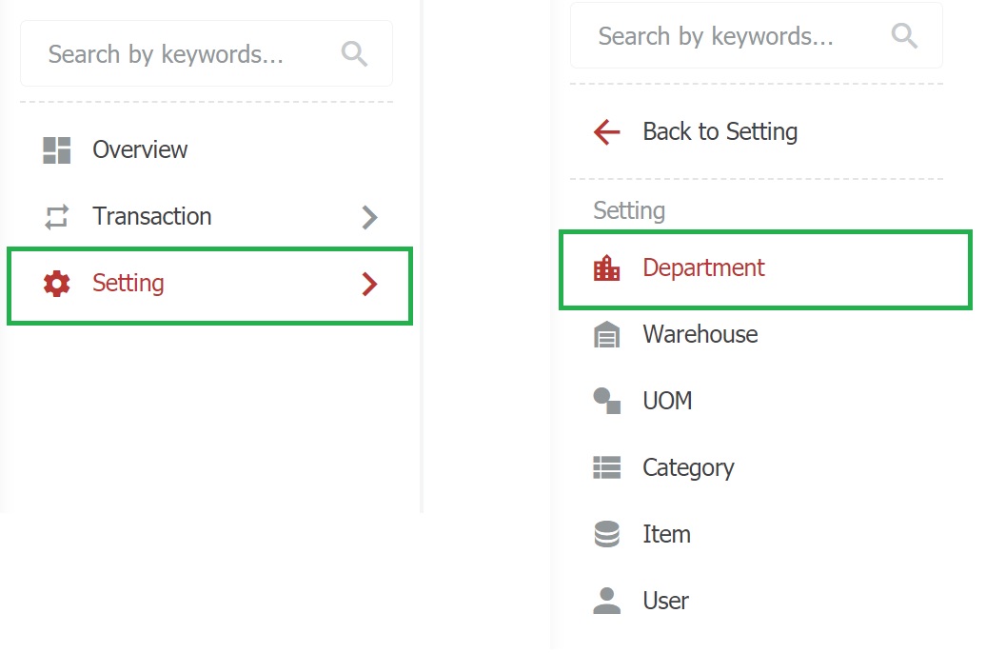
Task: Click the red Setting gear icon
Action: click(57, 284)
